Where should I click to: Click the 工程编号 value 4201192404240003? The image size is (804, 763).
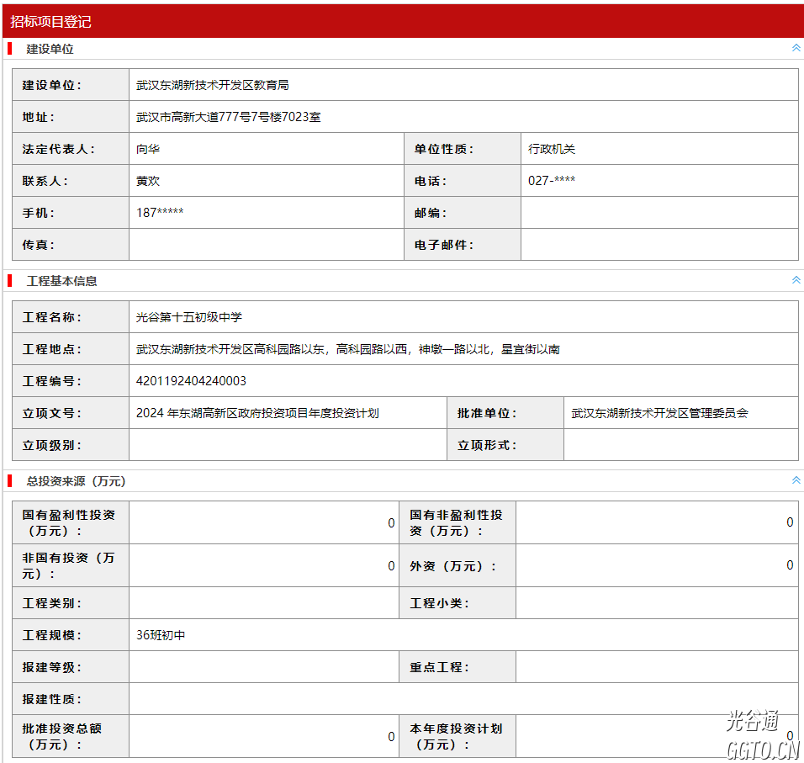pos(192,381)
